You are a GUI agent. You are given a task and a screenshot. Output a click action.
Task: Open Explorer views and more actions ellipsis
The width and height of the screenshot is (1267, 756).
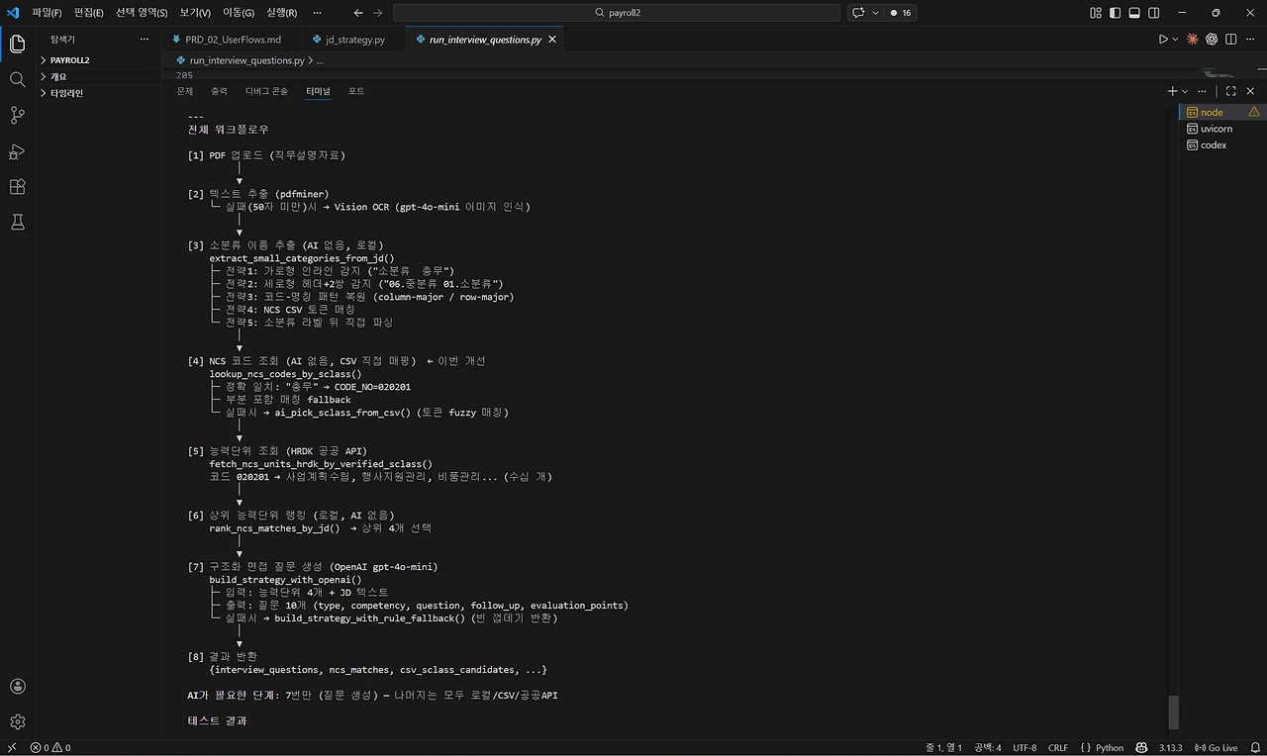(x=145, y=40)
